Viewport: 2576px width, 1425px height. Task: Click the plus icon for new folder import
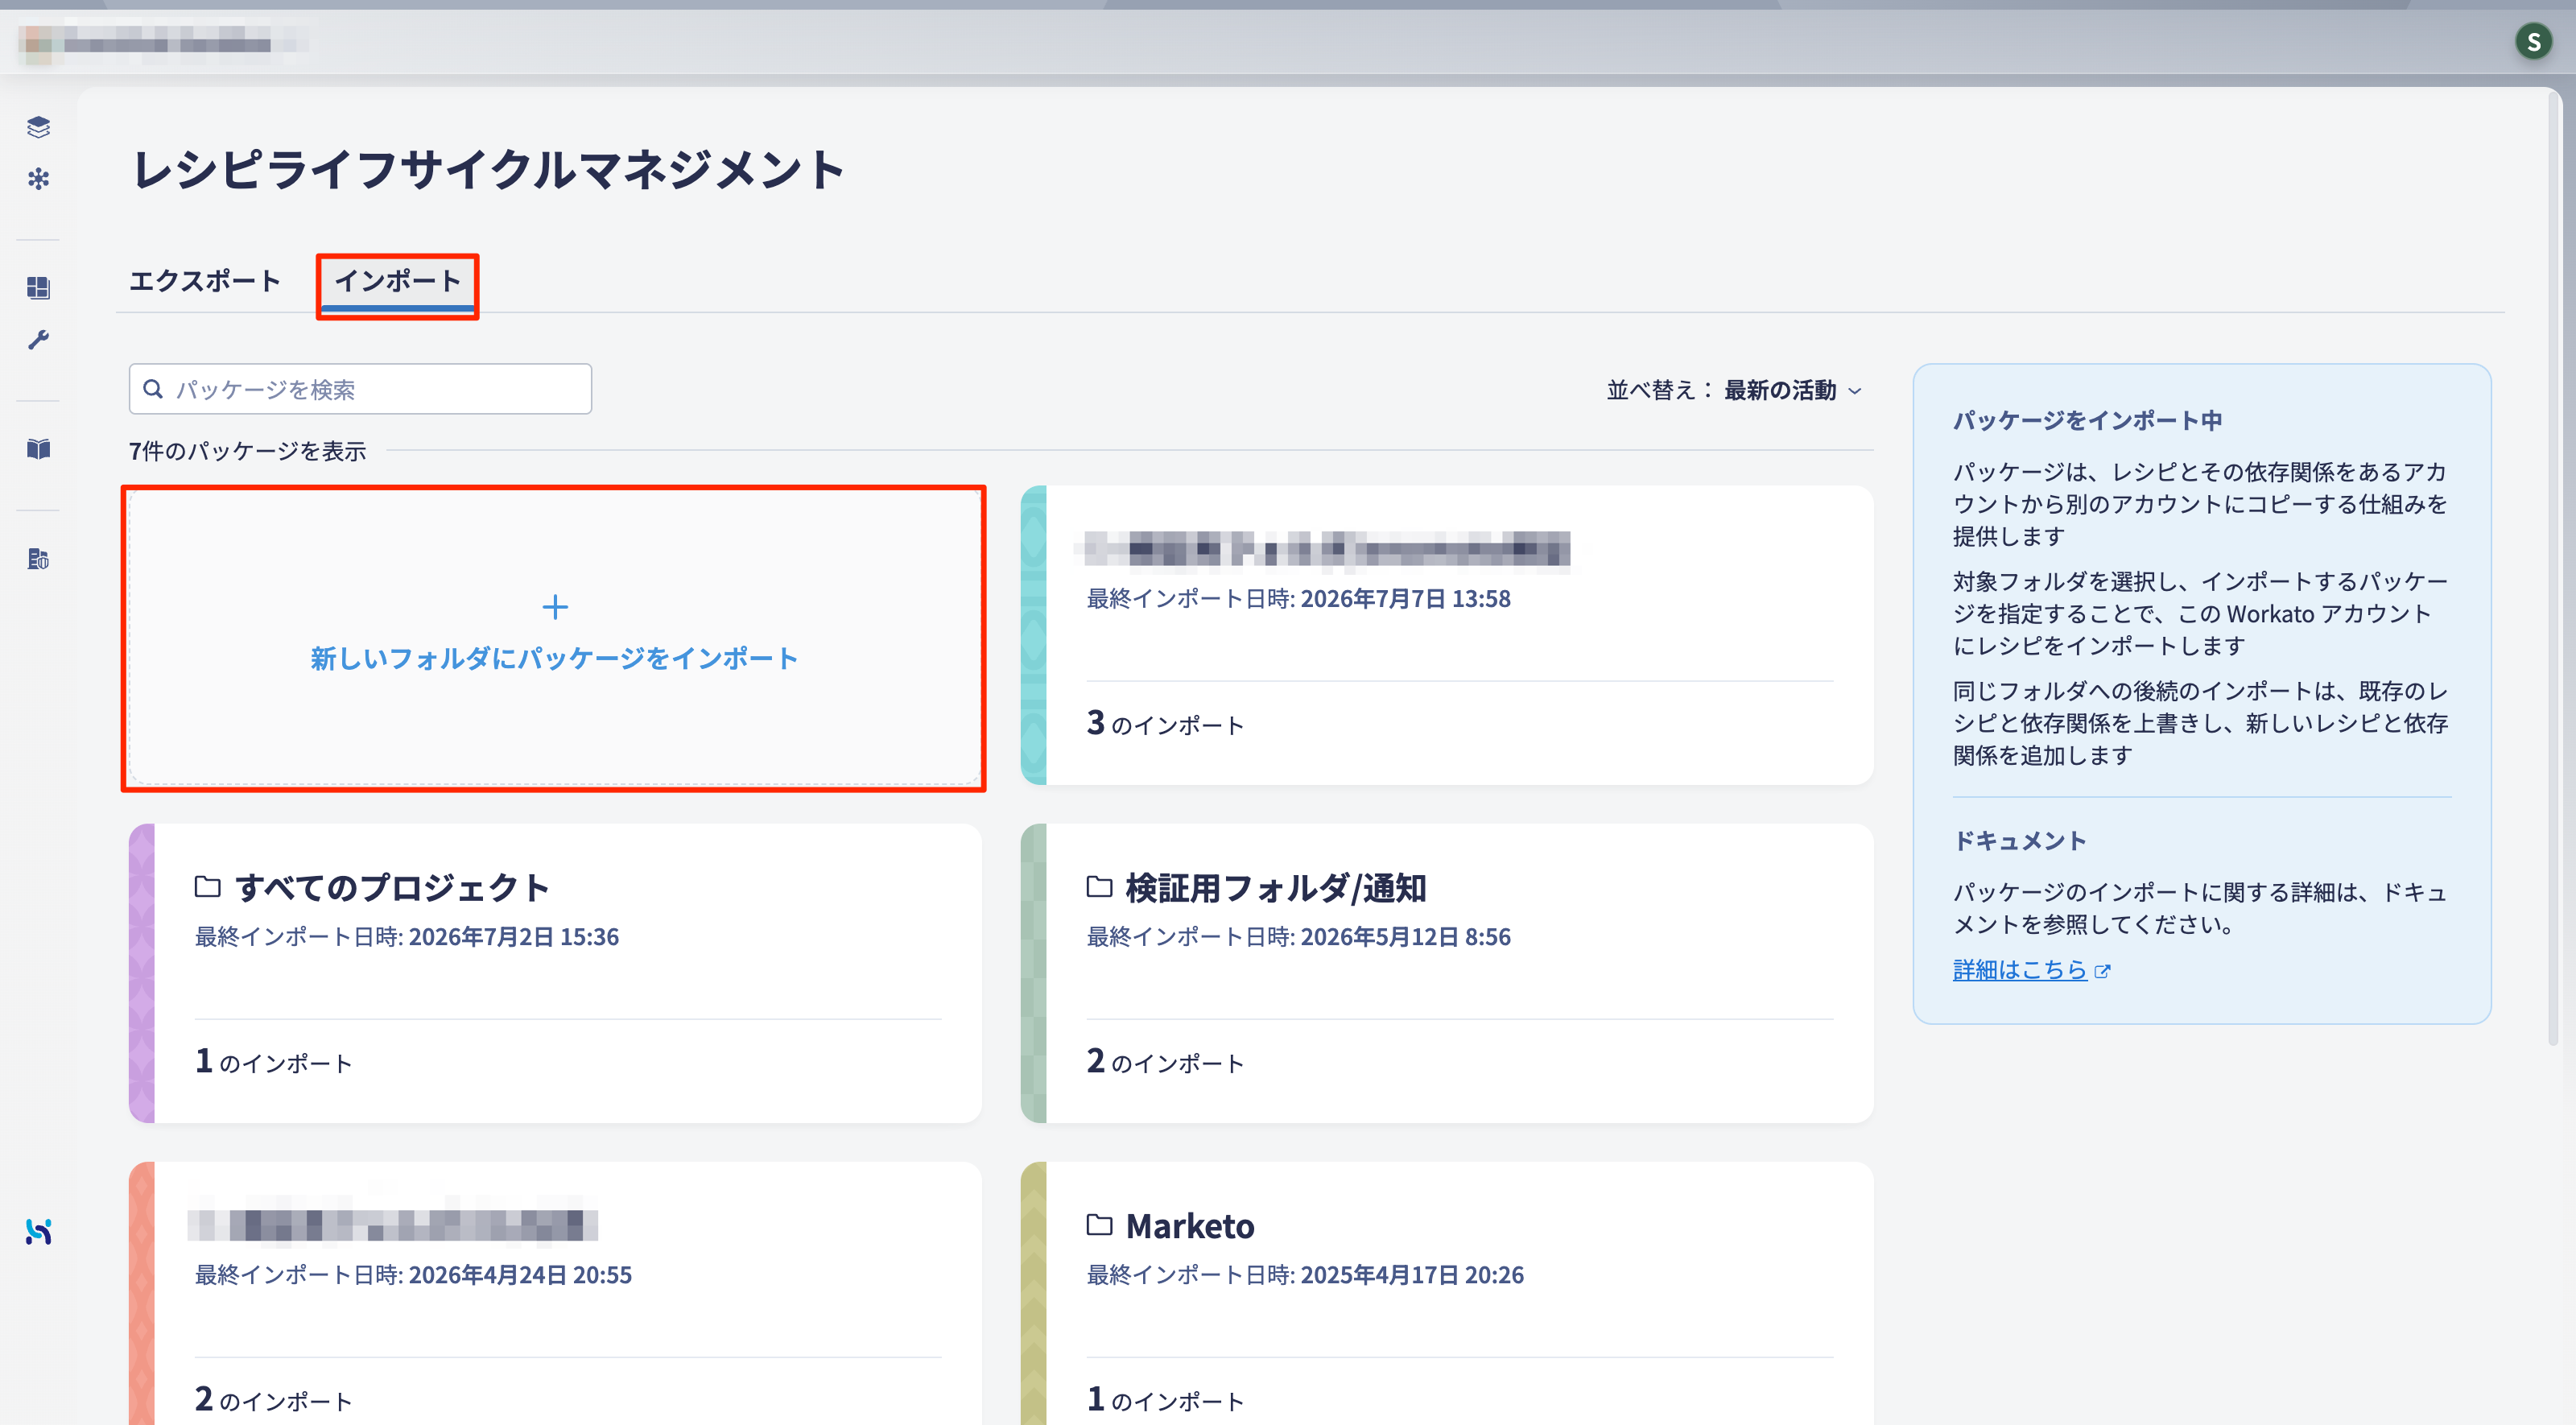point(555,607)
